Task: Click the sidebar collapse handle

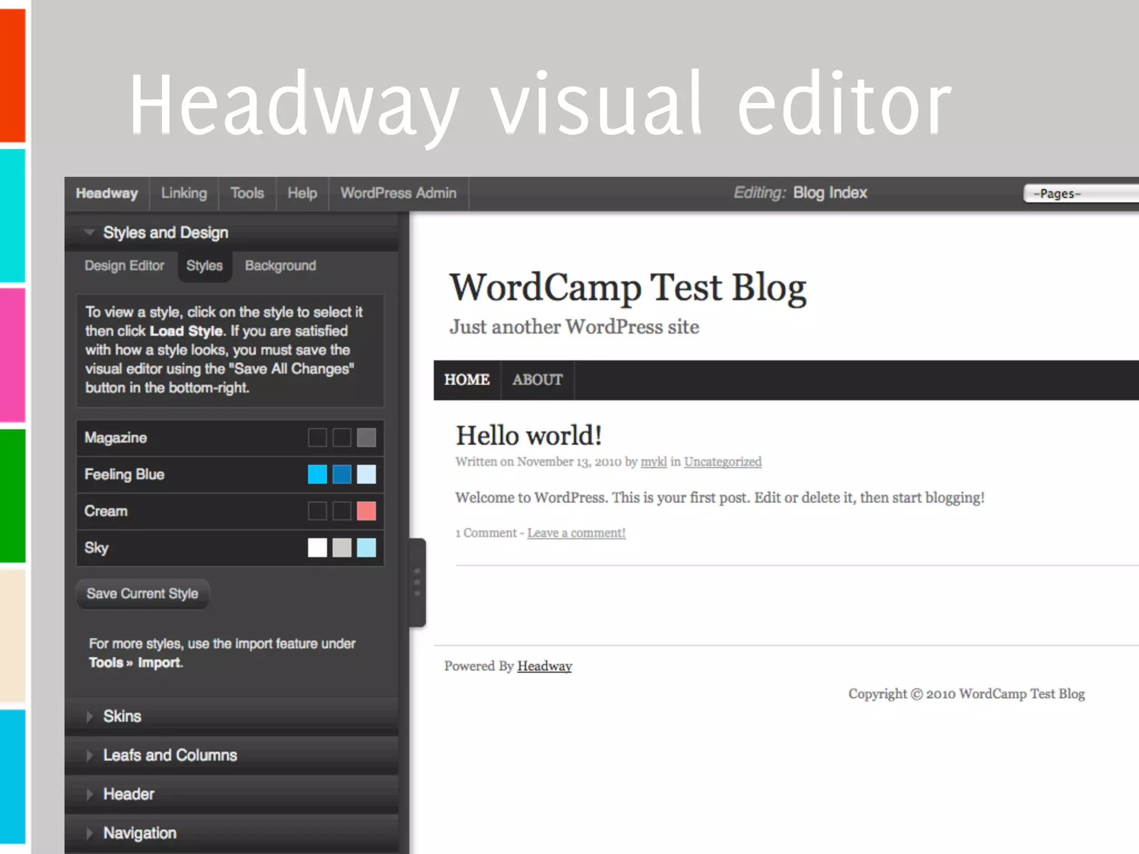Action: click(417, 583)
